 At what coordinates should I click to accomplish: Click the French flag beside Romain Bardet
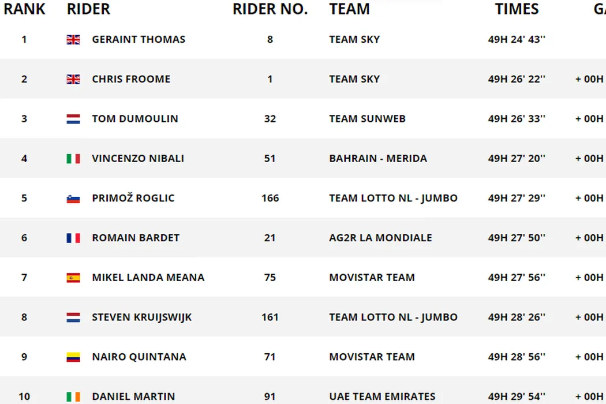pyautogui.click(x=73, y=238)
